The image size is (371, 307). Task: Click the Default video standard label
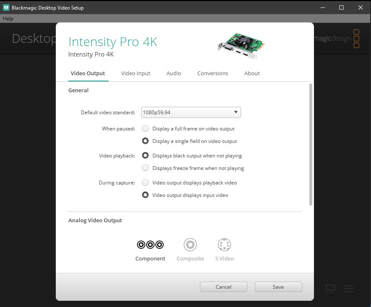[x=108, y=113]
